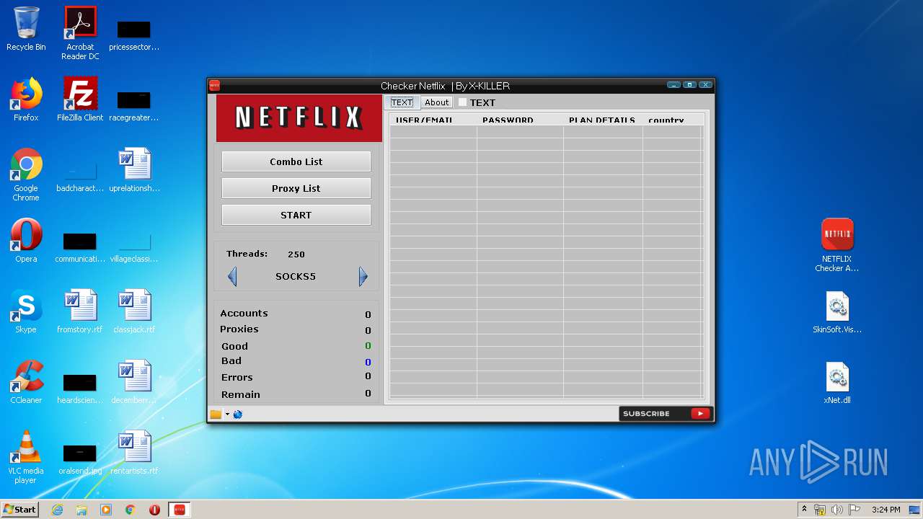Click the SOCKS5 proxy type label
923x519 pixels.
pos(296,277)
